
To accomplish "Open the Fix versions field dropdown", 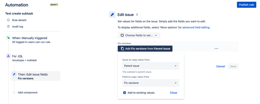I will [x=151, y=83].
